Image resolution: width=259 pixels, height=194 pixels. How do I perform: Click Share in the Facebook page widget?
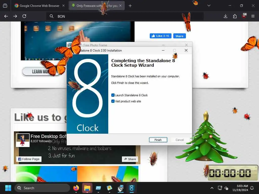pyautogui.click(x=130, y=159)
